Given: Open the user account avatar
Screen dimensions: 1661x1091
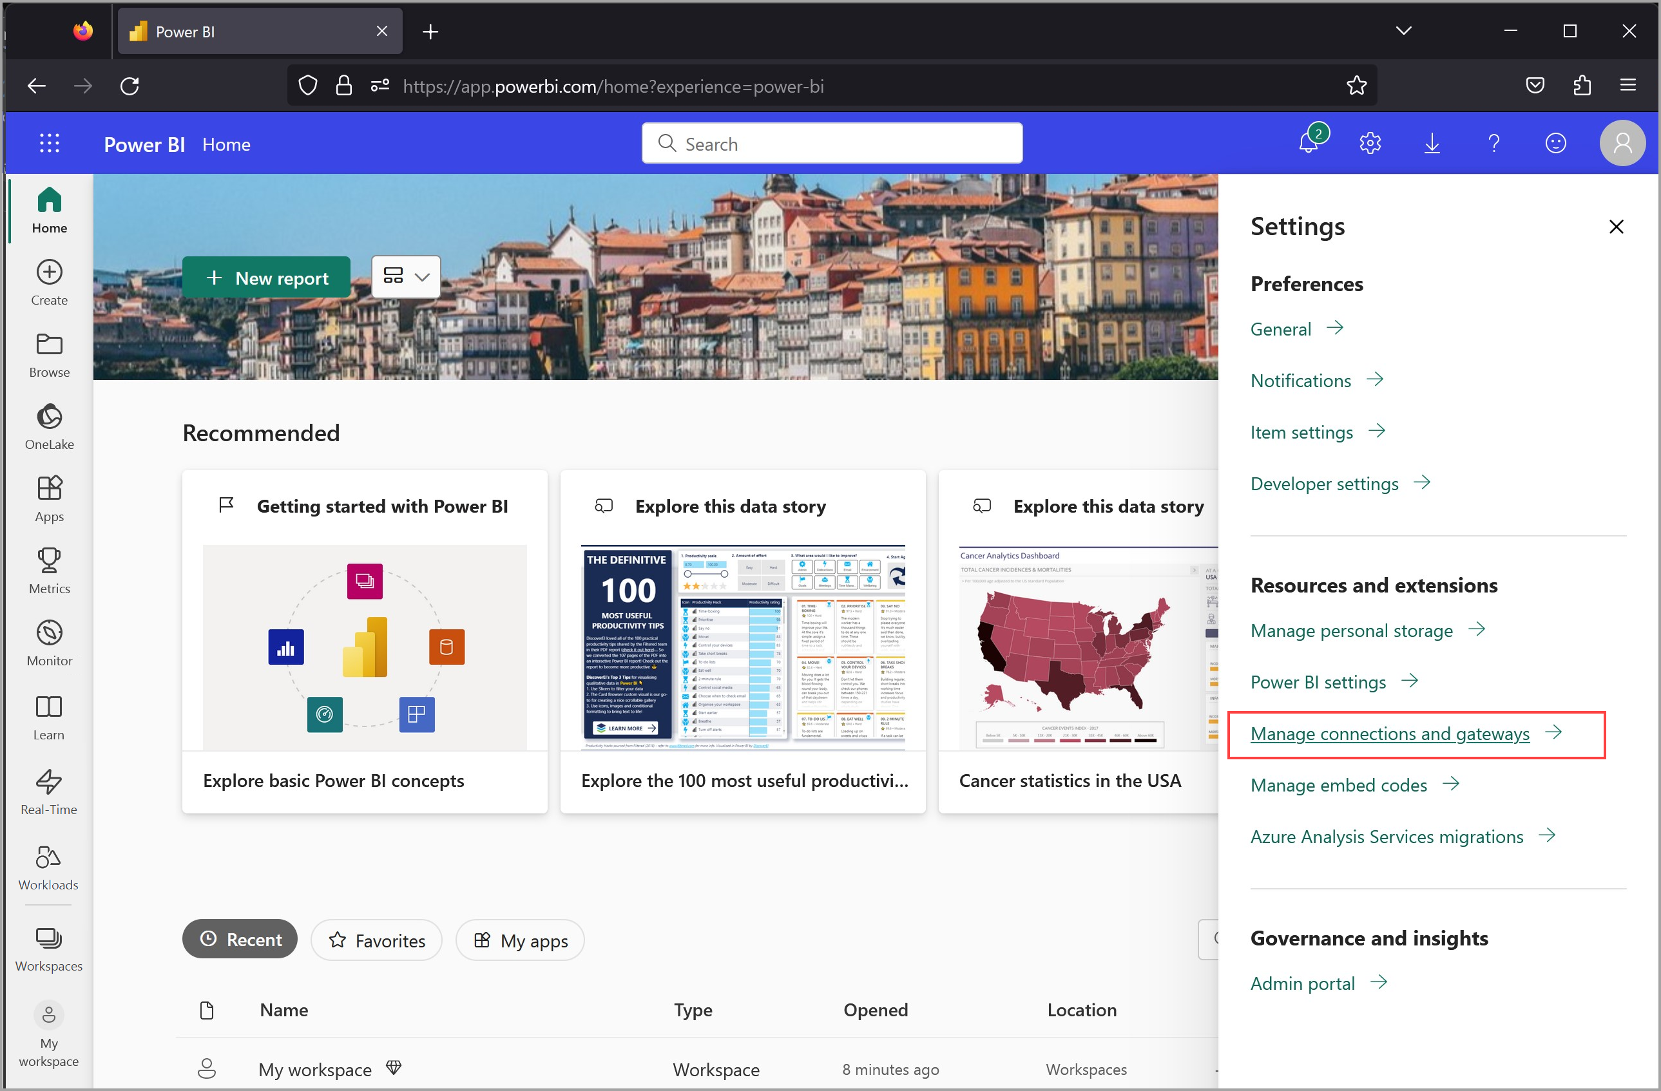Looking at the screenshot, I should (1622, 144).
